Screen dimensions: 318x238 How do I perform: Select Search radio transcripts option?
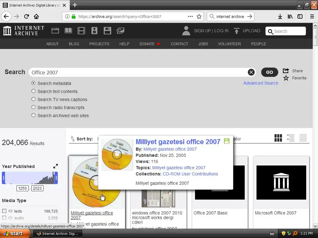click(x=34, y=107)
